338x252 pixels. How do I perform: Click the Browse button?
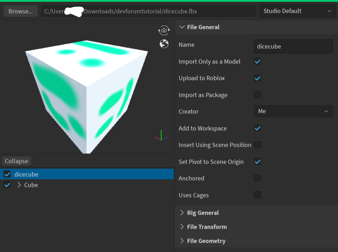tap(20, 11)
